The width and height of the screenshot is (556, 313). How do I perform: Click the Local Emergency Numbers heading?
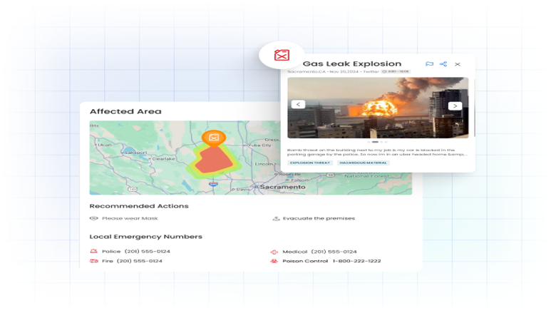coord(145,237)
